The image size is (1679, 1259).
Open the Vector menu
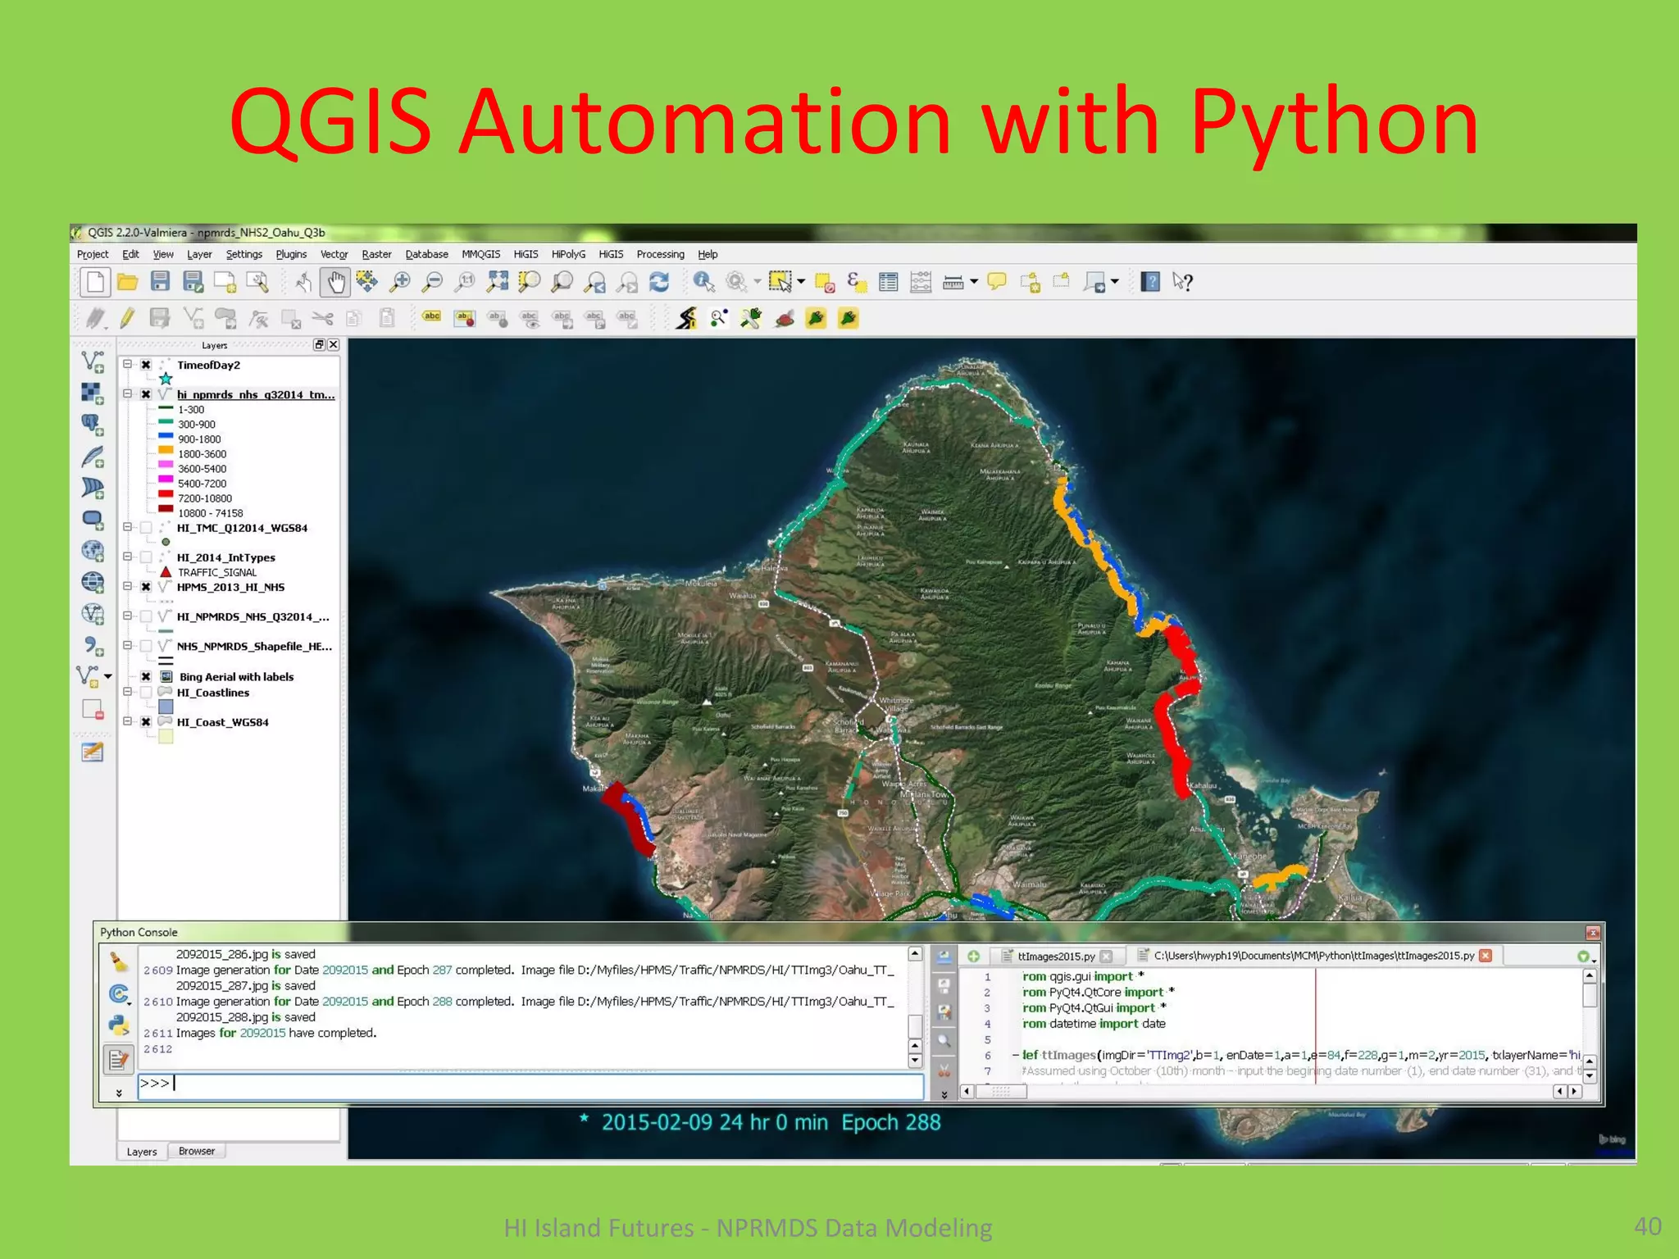click(334, 254)
